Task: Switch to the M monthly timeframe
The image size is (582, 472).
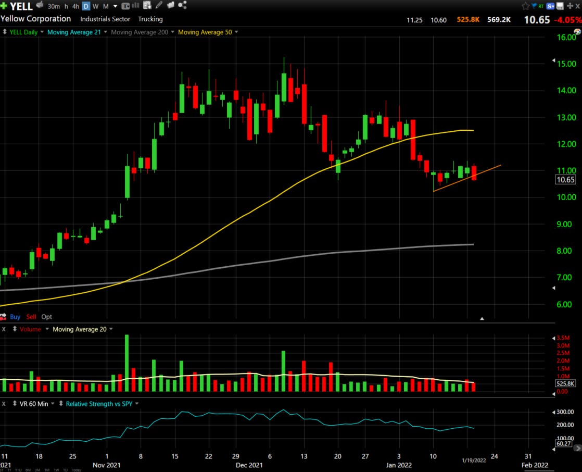Action: tap(106, 6)
